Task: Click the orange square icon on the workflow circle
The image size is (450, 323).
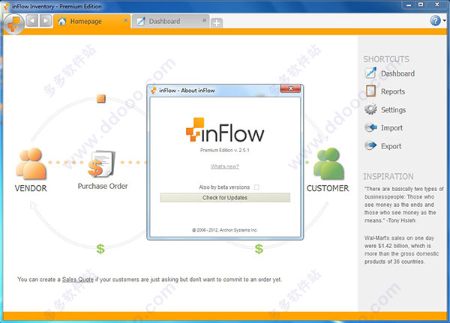Action: (x=101, y=99)
